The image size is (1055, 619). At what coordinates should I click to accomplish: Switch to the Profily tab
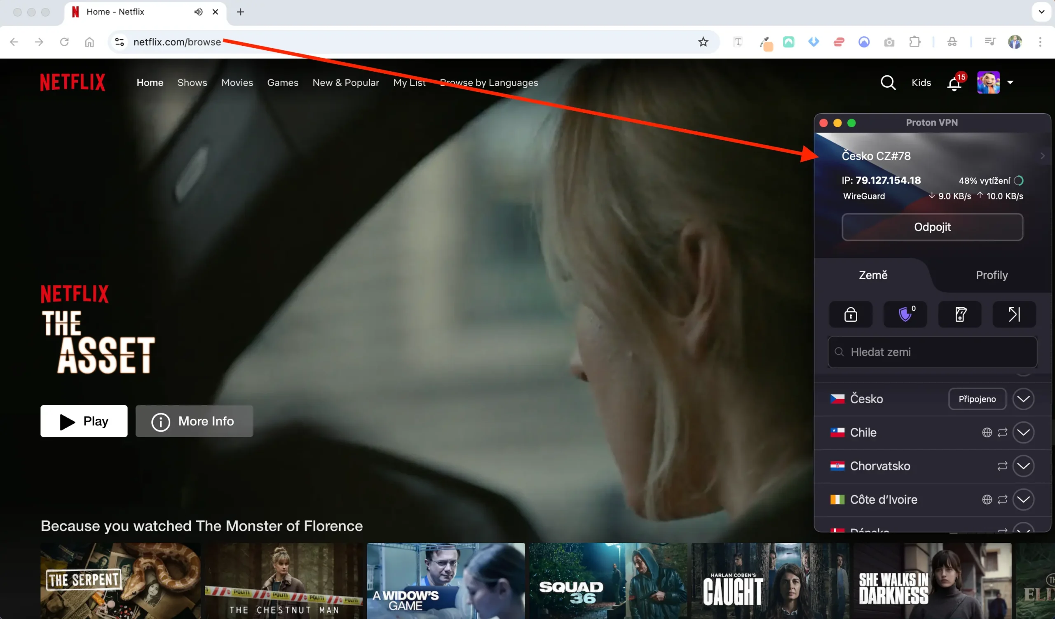[x=992, y=275]
